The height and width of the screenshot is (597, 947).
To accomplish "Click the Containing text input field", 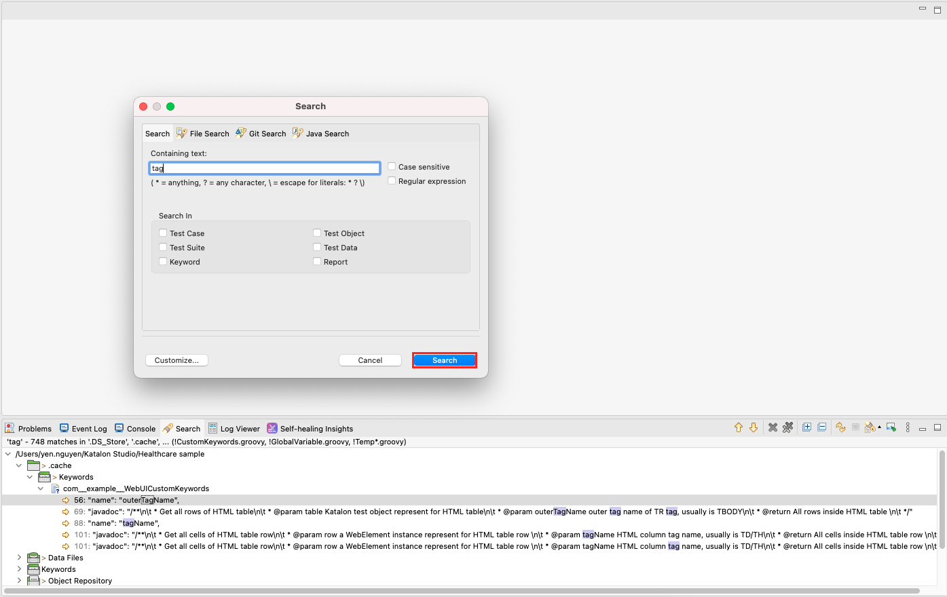I will [x=265, y=168].
